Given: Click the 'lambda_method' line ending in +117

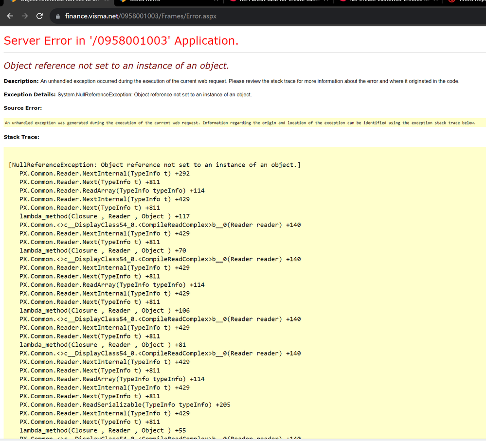Looking at the screenshot, I should [x=105, y=216].
